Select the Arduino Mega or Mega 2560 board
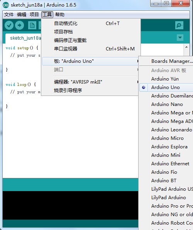The height and width of the screenshot is (230, 193). pyautogui.click(x=166, y=113)
